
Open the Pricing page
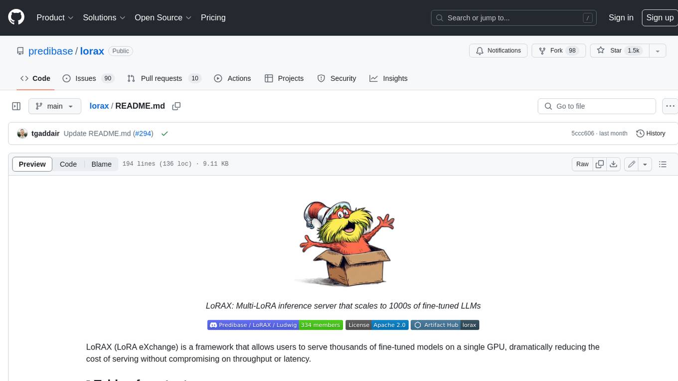[213, 17]
